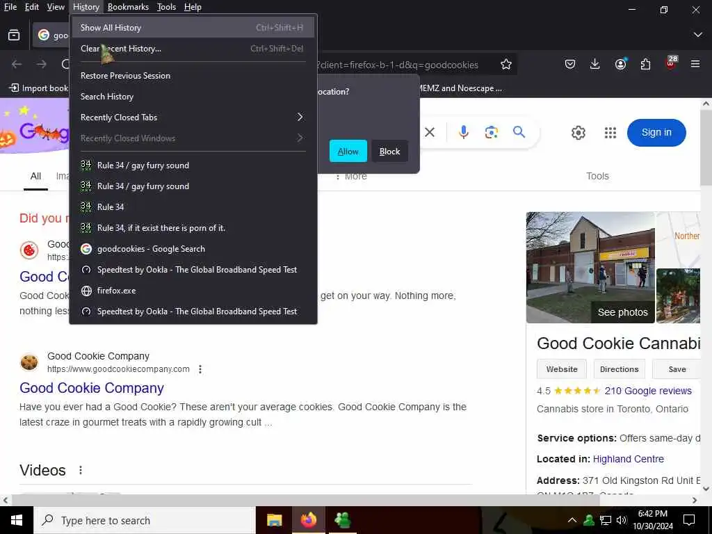Open Videos section options menu
Image resolution: width=712 pixels, height=534 pixels.
click(81, 470)
